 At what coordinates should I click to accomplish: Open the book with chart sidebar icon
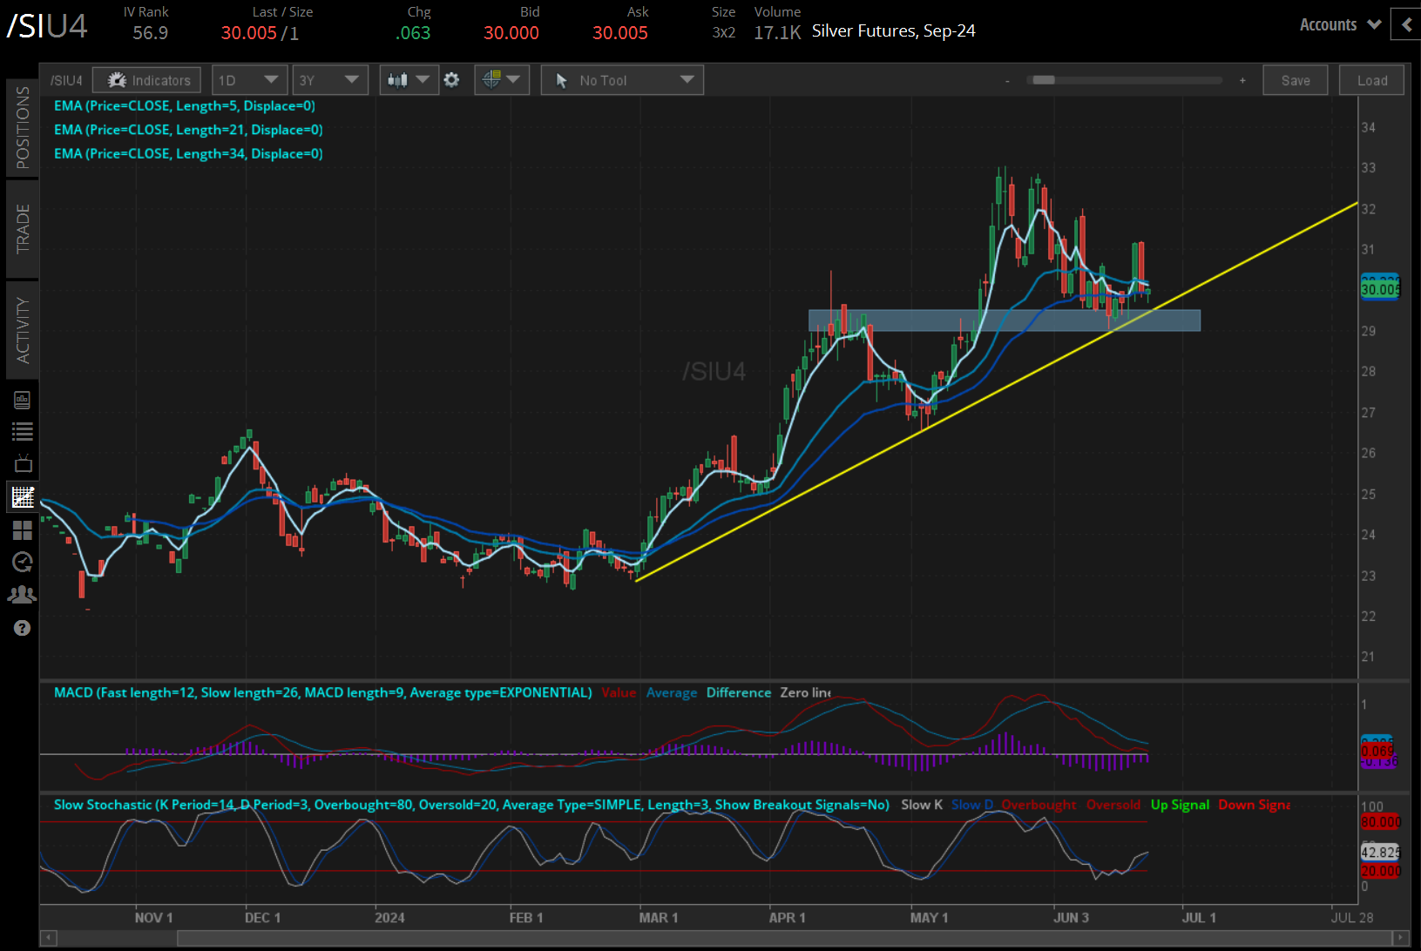(23, 400)
